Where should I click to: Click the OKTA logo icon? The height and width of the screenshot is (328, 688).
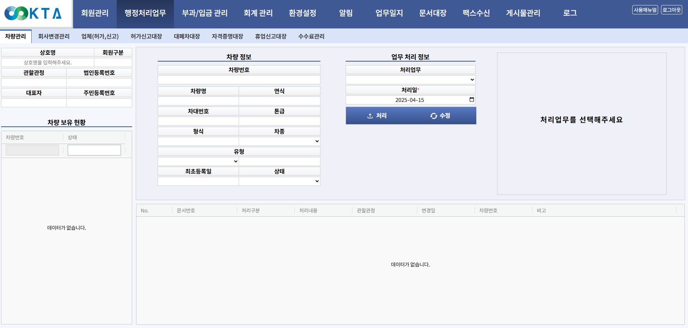pyautogui.click(x=32, y=13)
